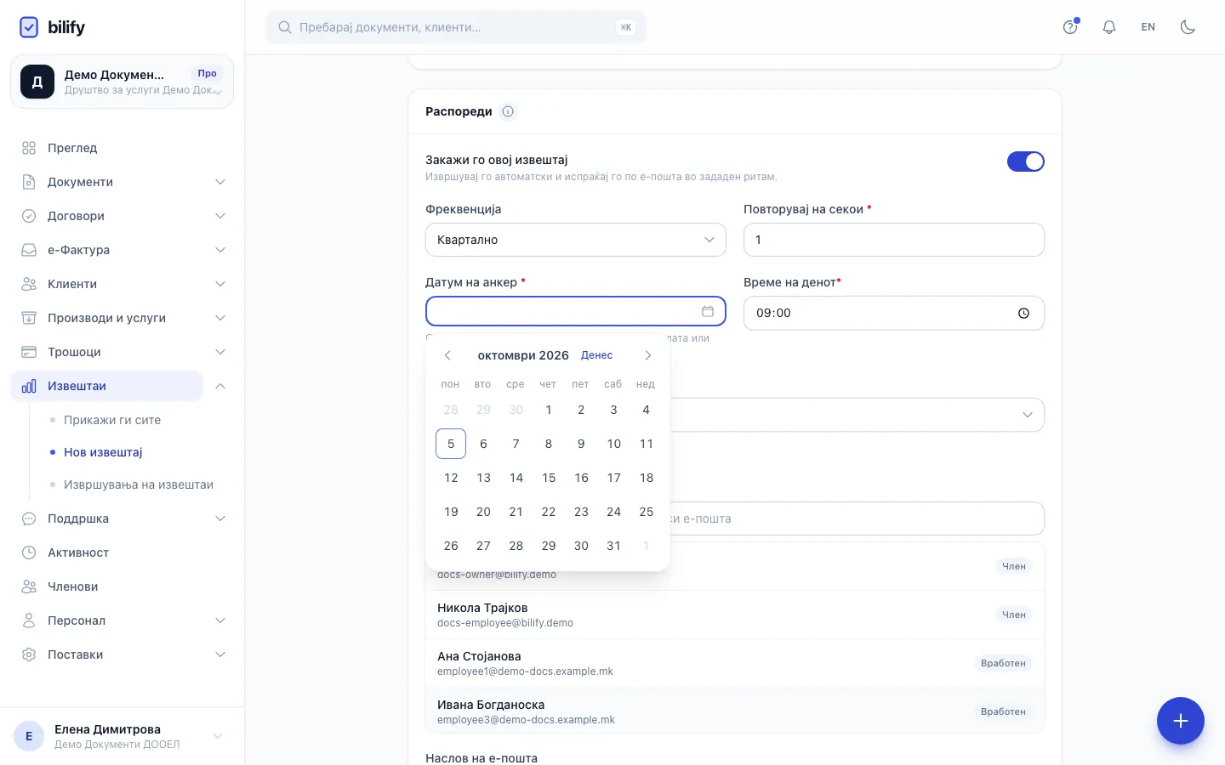Switch language with EN button
The image size is (1225, 765).
click(1148, 27)
